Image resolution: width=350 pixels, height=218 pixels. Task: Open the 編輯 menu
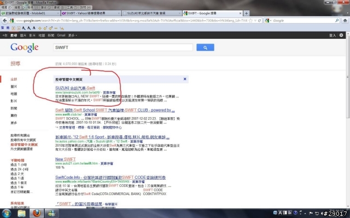point(19,7)
